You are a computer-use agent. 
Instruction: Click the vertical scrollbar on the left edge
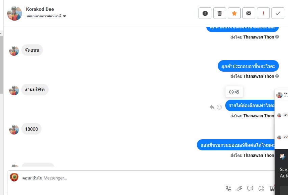1,64
